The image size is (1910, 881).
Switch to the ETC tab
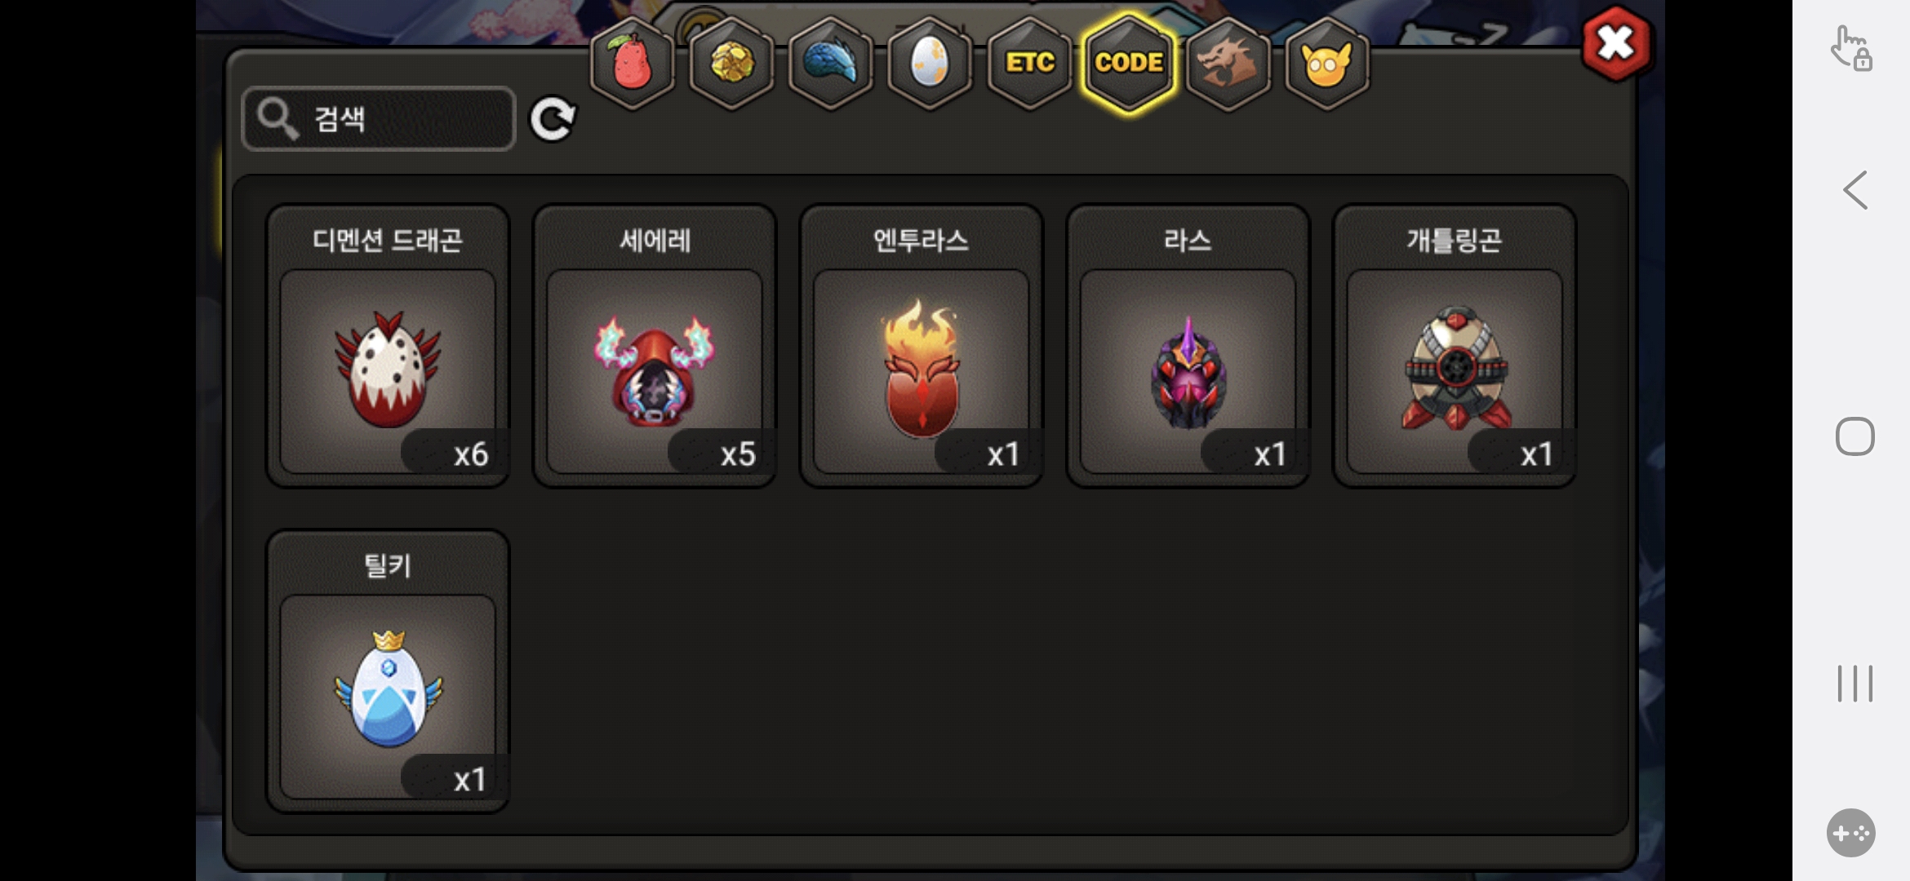[x=1030, y=63]
